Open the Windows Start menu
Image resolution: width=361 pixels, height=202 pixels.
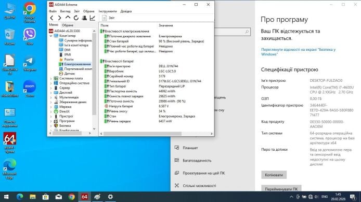(x=6, y=197)
